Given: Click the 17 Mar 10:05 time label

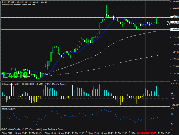Looking at the screenshot, I should point(50,133).
